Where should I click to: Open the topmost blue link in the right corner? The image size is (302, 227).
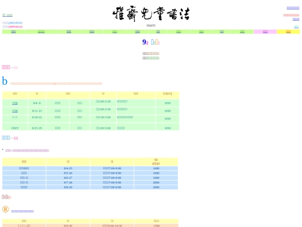coord(293,8)
